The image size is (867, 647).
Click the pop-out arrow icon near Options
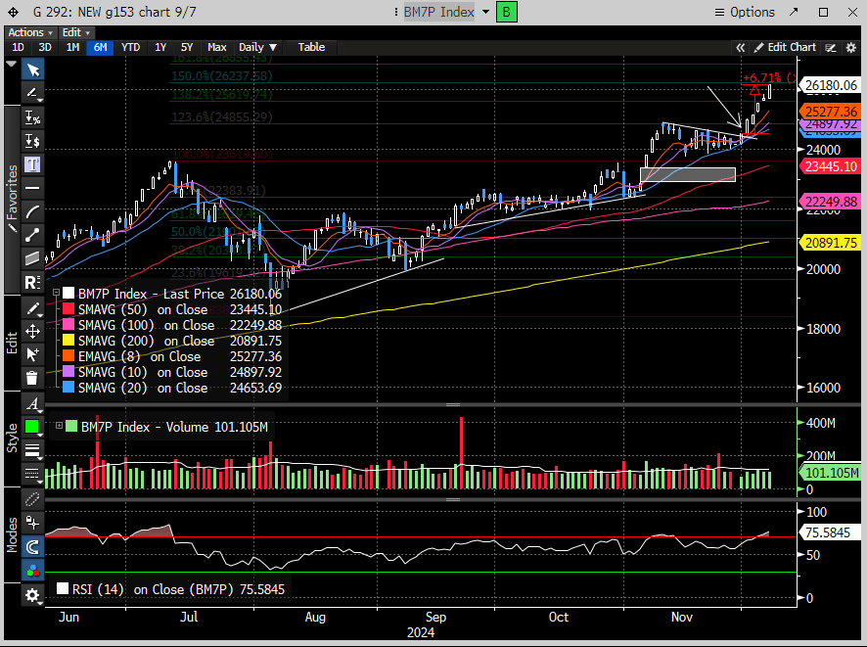pyautogui.click(x=794, y=12)
